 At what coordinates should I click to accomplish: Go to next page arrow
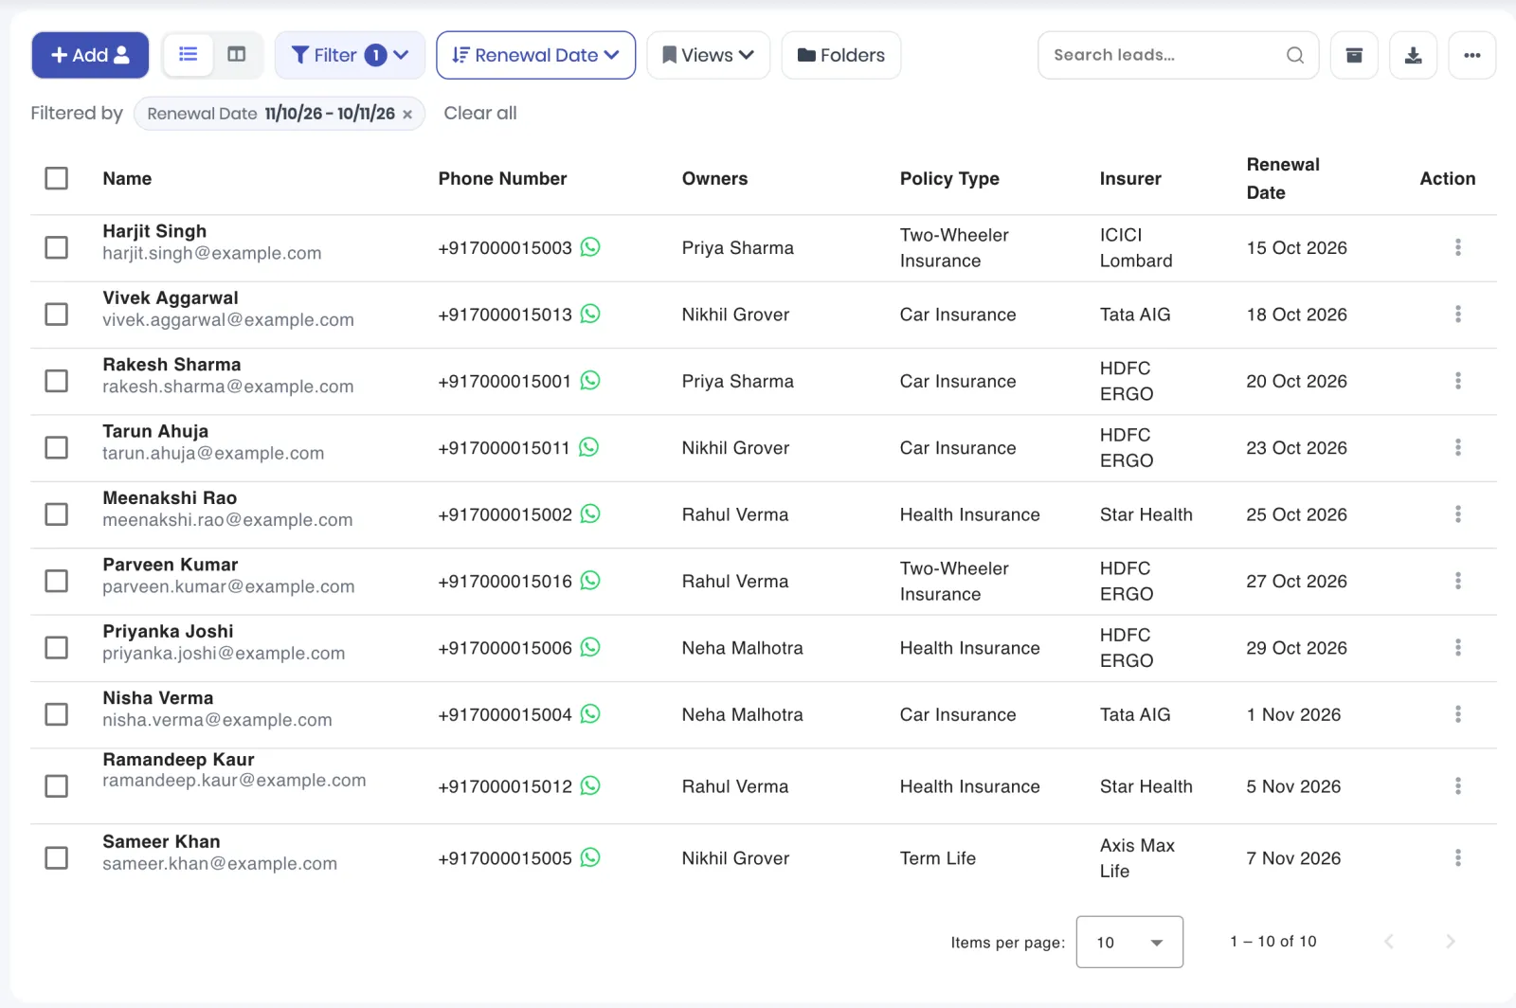1450,942
